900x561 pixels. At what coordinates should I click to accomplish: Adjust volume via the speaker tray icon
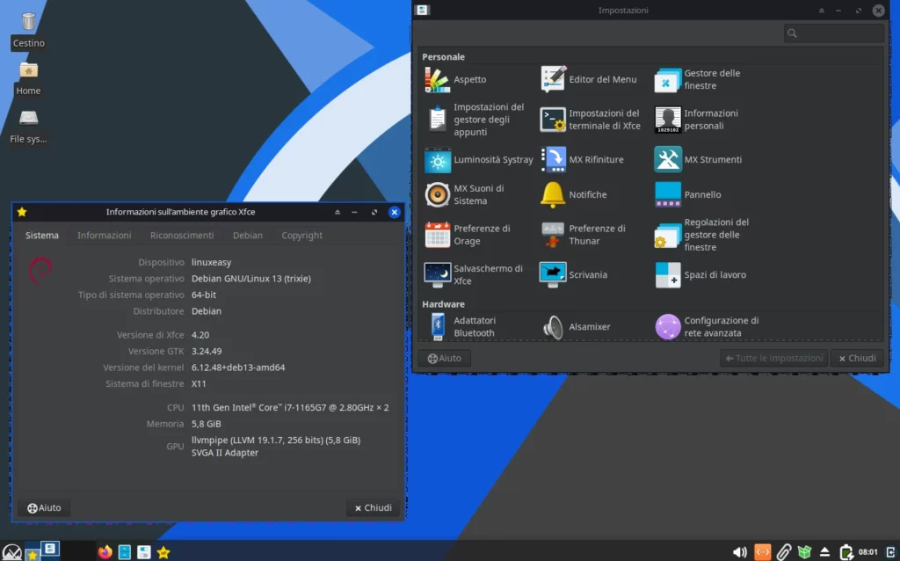coord(739,551)
